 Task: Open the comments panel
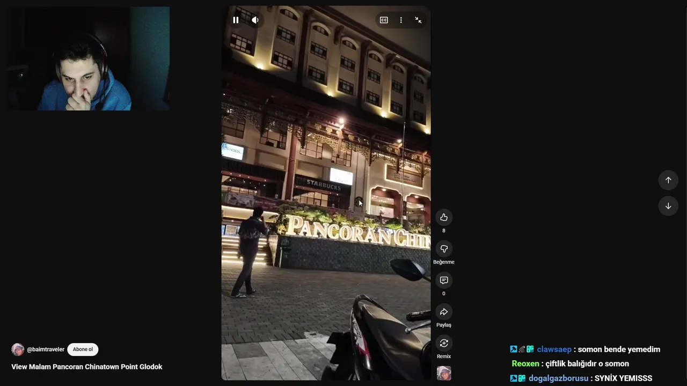pos(444,280)
